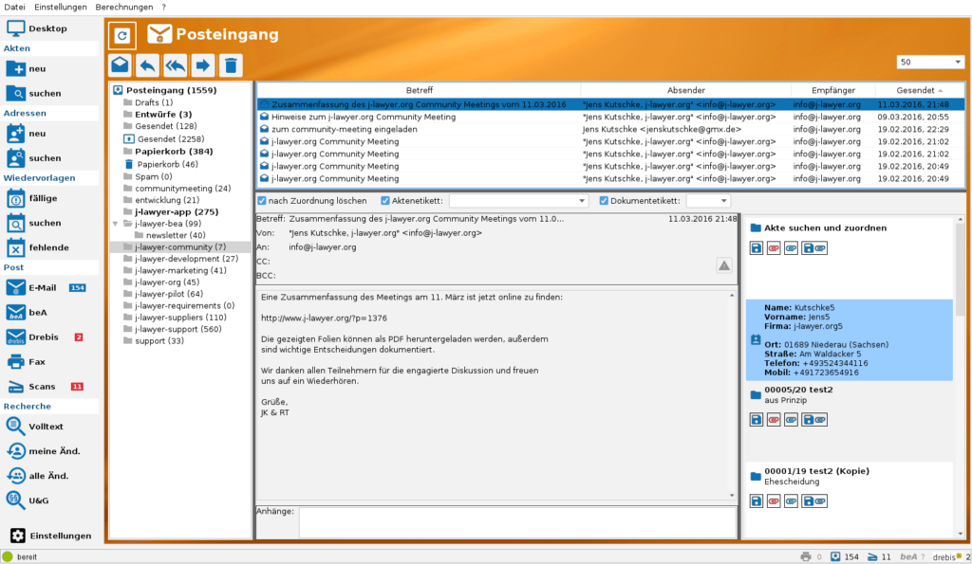Screen dimensions: 972x564
Task: Click the email body scrollbar down arrow
Action: 732,496
